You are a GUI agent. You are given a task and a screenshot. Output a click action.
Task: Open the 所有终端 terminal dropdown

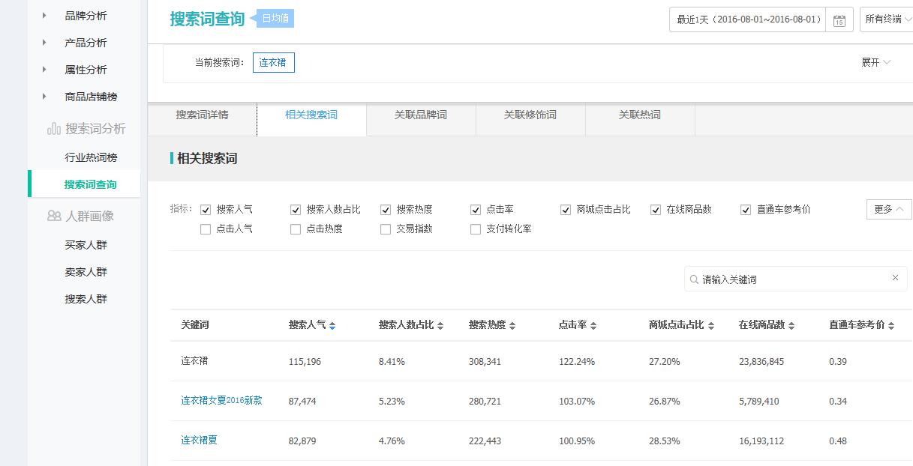pyautogui.click(x=887, y=19)
